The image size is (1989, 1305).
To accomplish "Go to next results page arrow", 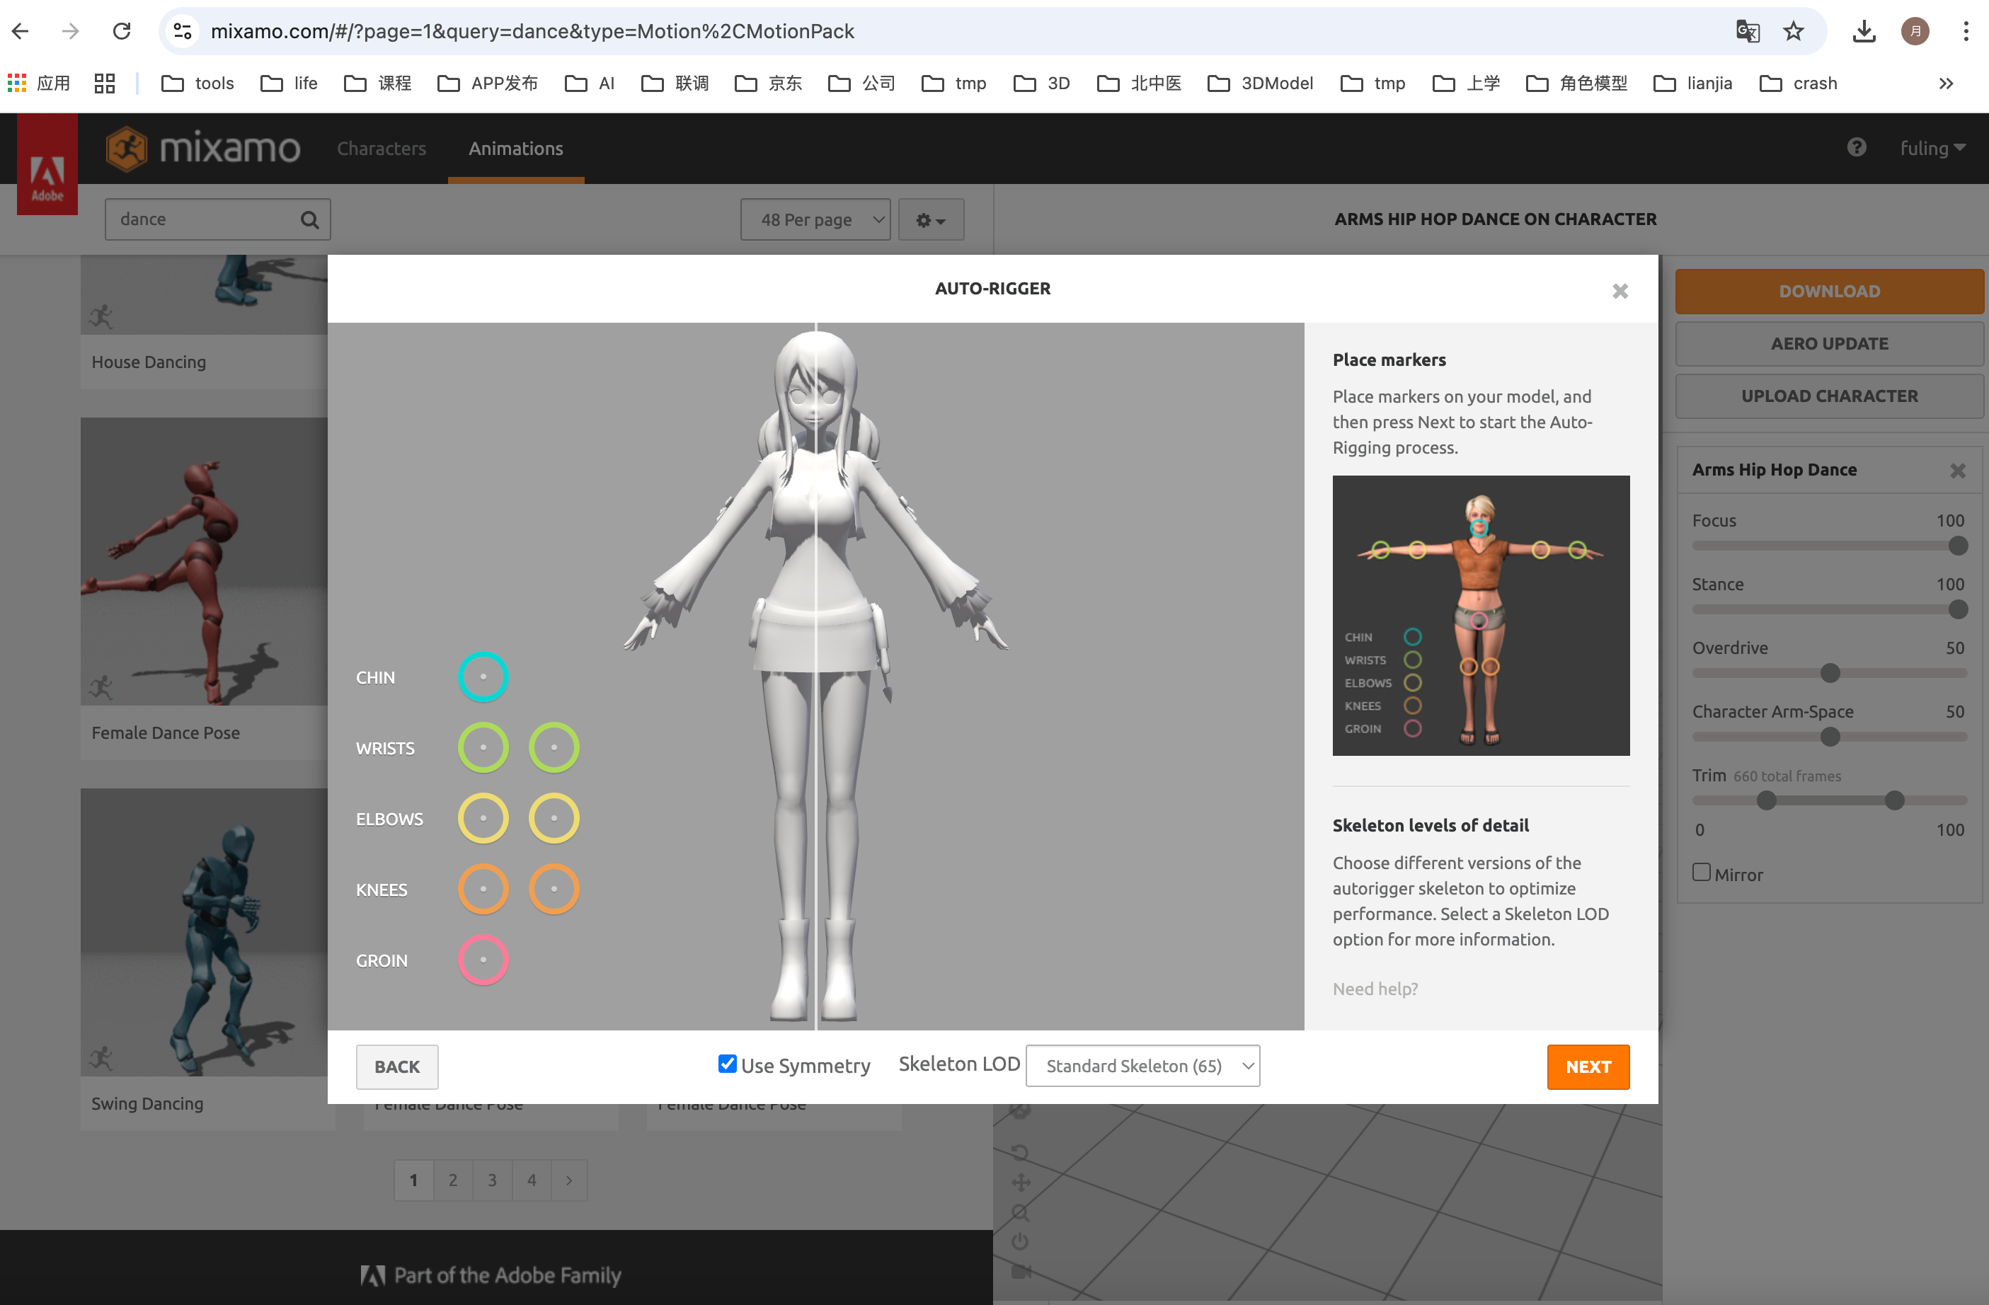I will pyautogui.click(x=569, y=1180).
